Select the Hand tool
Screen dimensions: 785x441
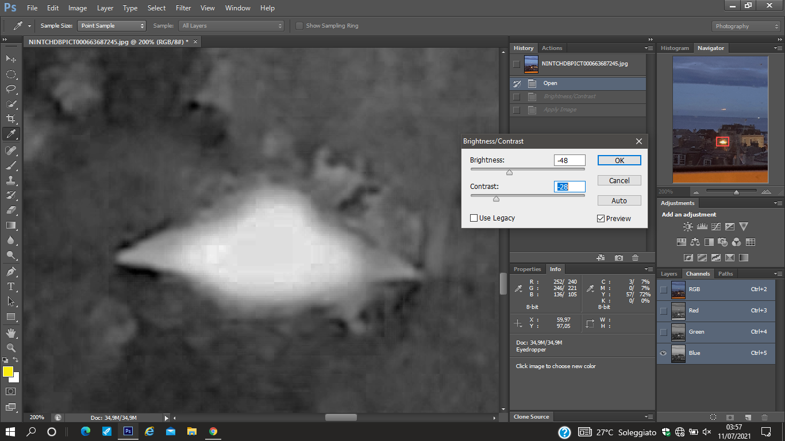click(x=10, y=332)
